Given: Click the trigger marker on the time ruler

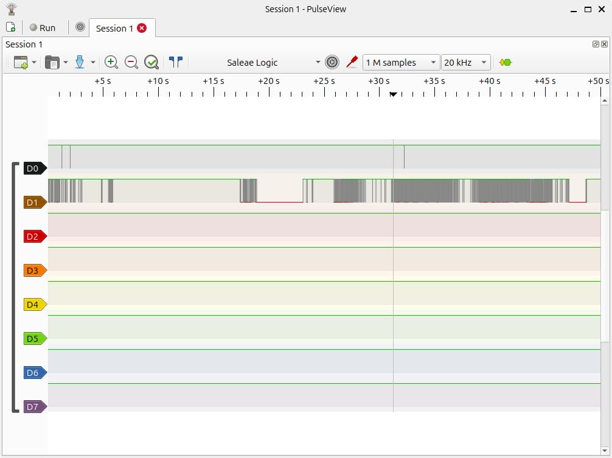Looking at the screenshot, I should [x=394, y=94].
